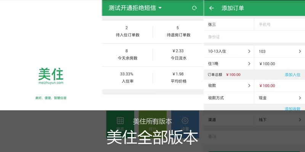Select the 今日流水 ¥2.33 stat

tap(178, 55)
